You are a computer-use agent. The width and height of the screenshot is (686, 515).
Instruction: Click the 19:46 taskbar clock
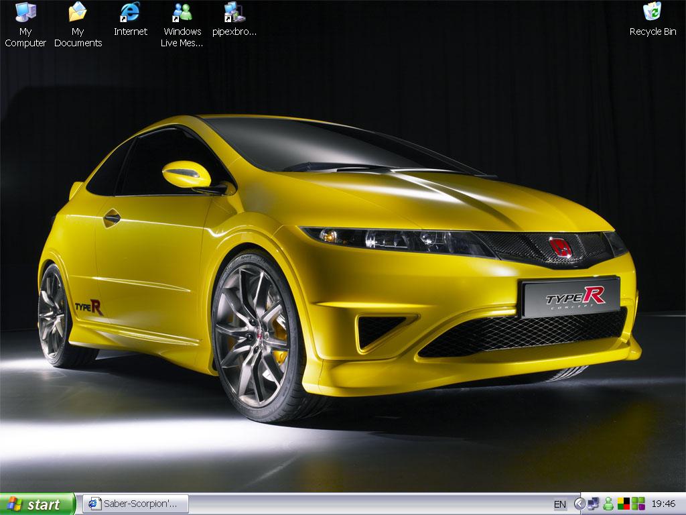tap(663, 504)
